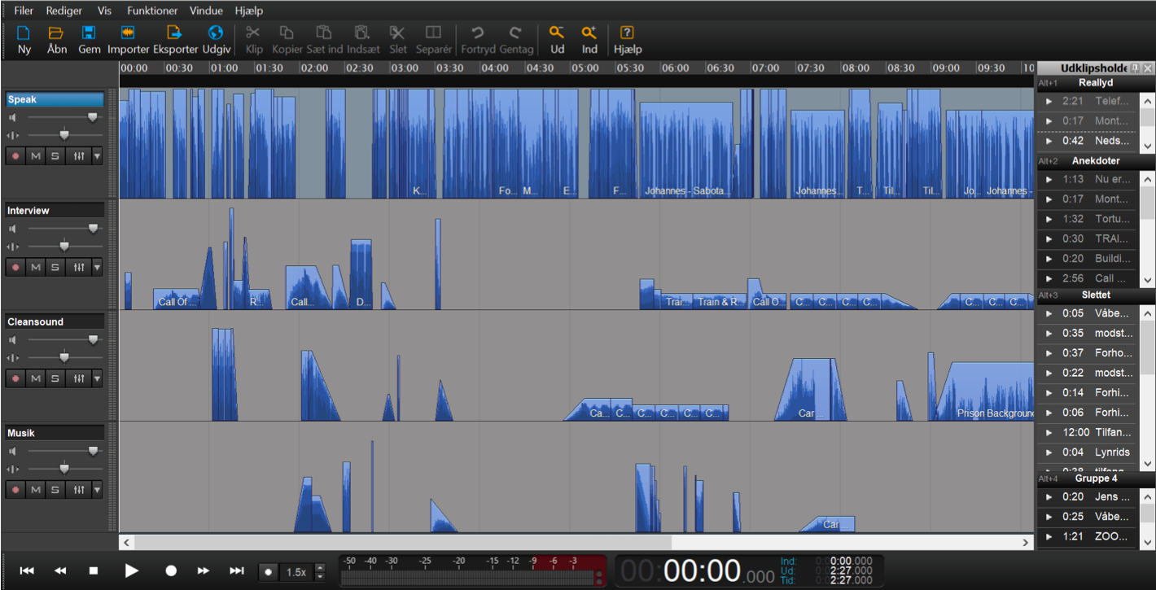The height and width of the screenshot is (590, 1156).
Task: Open the Funktioner menu
Action: pos(152,11)
